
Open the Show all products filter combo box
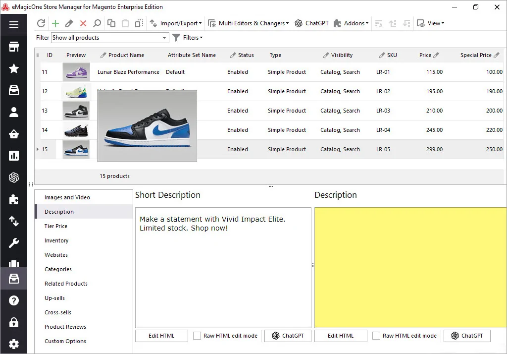click(x=110, y=38)
